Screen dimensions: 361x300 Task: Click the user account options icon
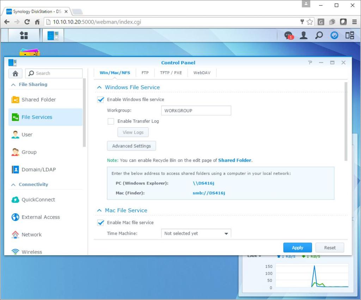(303, 35)
